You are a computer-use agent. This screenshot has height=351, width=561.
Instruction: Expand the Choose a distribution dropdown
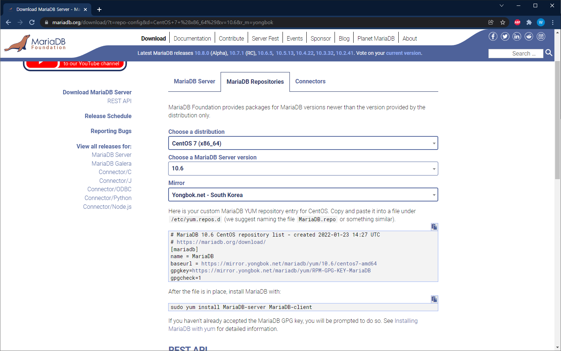coord(303,143)
